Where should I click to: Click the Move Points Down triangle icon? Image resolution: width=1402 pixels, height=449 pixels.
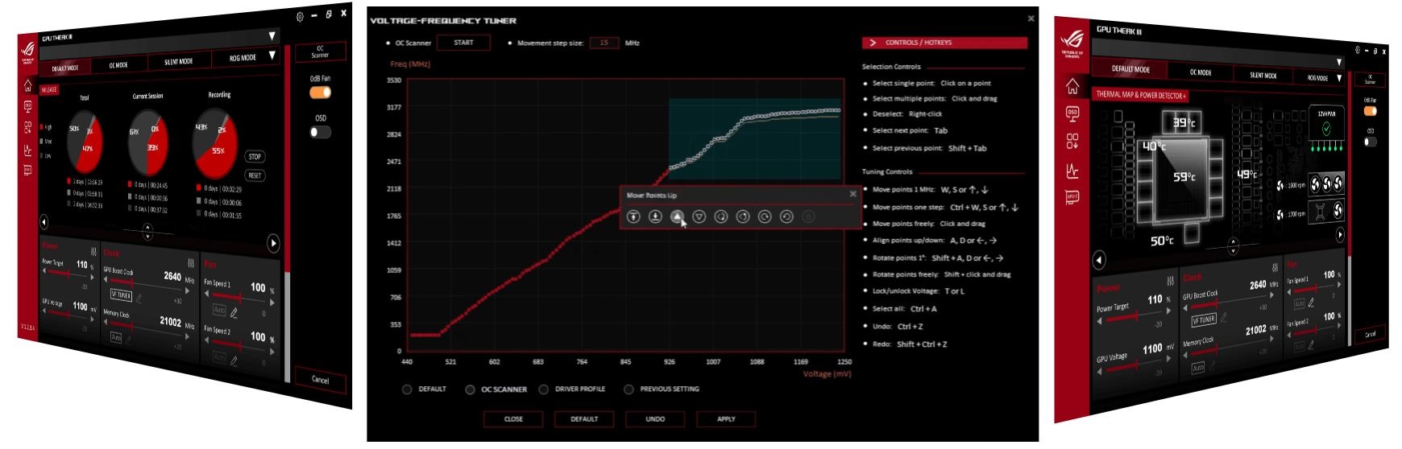699,216
